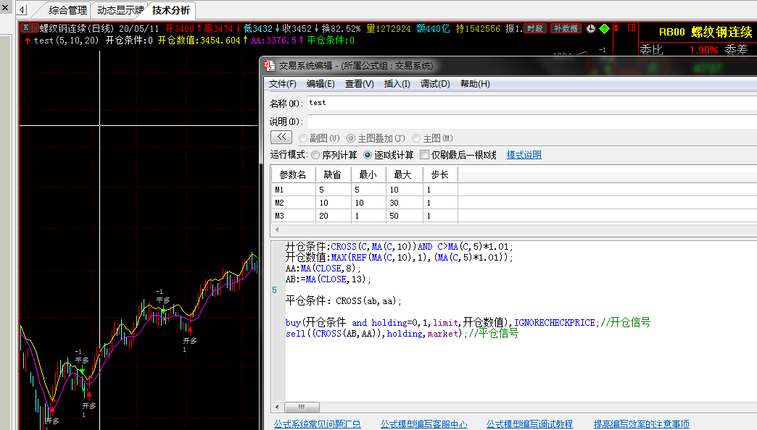Toggle the red side panel layout icon
This screenshot has height=430, width=757.
pos(631,28)
